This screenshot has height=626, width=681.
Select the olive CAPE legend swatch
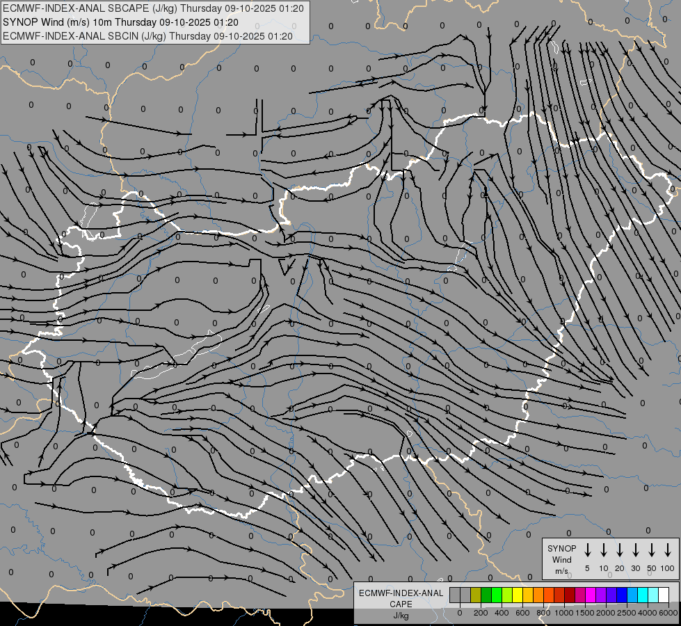tap(476, 595)
